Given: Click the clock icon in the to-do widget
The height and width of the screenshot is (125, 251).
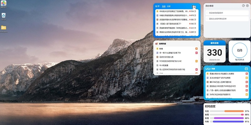Looking at the screenshot, I should (243, 6).
